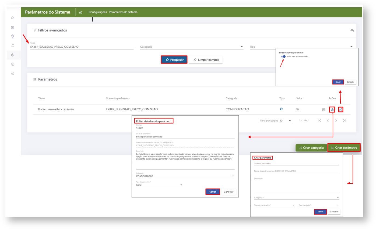The height and width of the screenshot is (230, 376).
Task: Hide advanced filters with crossed-eye icon
Action: pyautogui.click(x=352, y=30)
